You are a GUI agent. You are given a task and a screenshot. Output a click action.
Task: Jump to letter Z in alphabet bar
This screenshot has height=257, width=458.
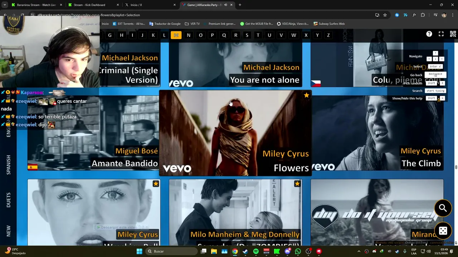[328, 35]
